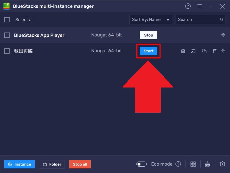This screenshot has width=230, height=173.
Task: Create desktop shortcut for 戦国再臨 instance
Action: tap(193, 51)
